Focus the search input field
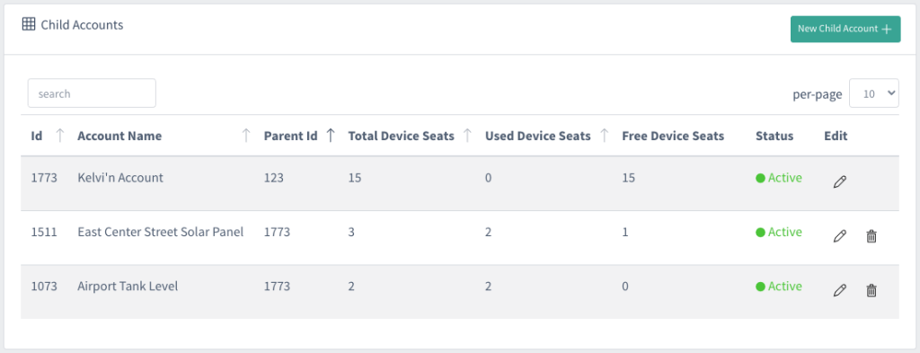 [x=92, y=93]
